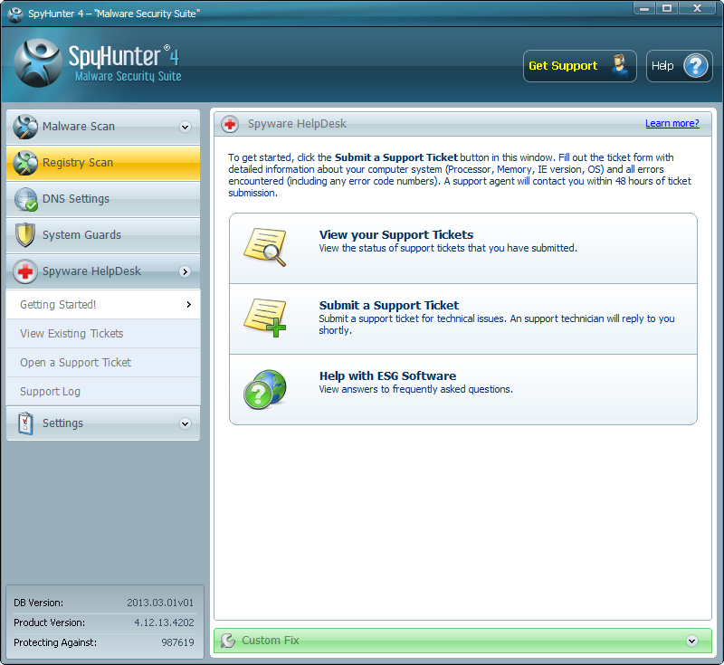Open View Existing Tickets submenu item
Image resolution: width=724 pixels, height=665 pixels.
(71, 334)
